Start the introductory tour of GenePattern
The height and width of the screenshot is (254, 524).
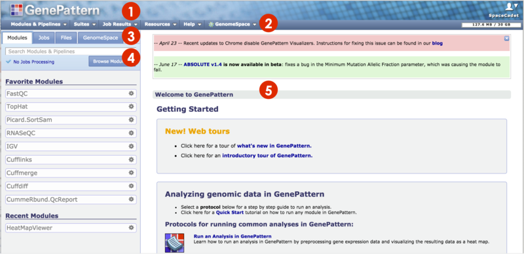pyautogui.click(x=267, y=155)
